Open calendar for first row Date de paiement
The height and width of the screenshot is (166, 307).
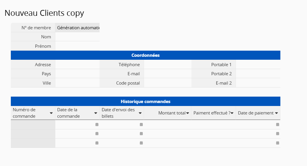pyautogui.click(x=277, y=124)
